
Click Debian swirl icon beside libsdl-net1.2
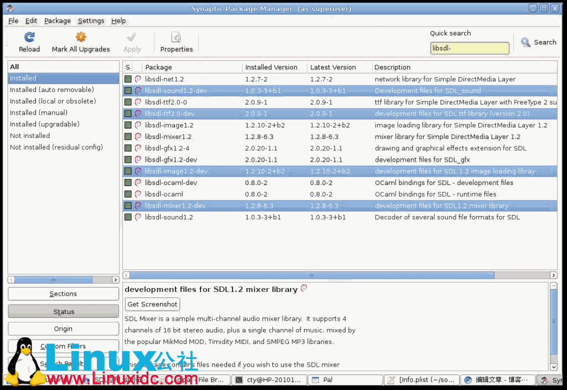tap(138, 79)
